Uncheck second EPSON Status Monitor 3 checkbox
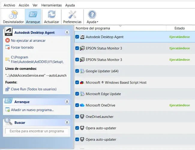Image resolution: width=195 pixels, height=150 pixels. (x=77, y=60)
